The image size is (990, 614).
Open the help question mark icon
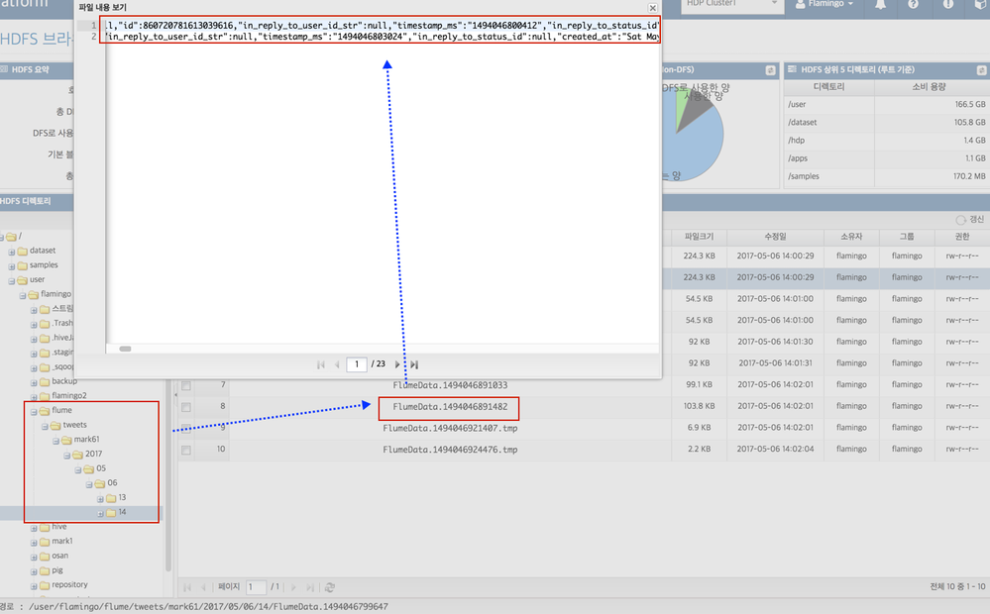pos(913,4)
